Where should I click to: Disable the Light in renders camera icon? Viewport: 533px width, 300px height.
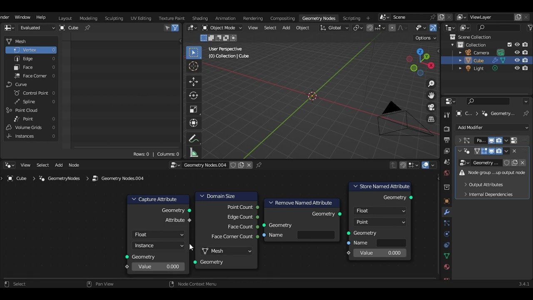525,68
